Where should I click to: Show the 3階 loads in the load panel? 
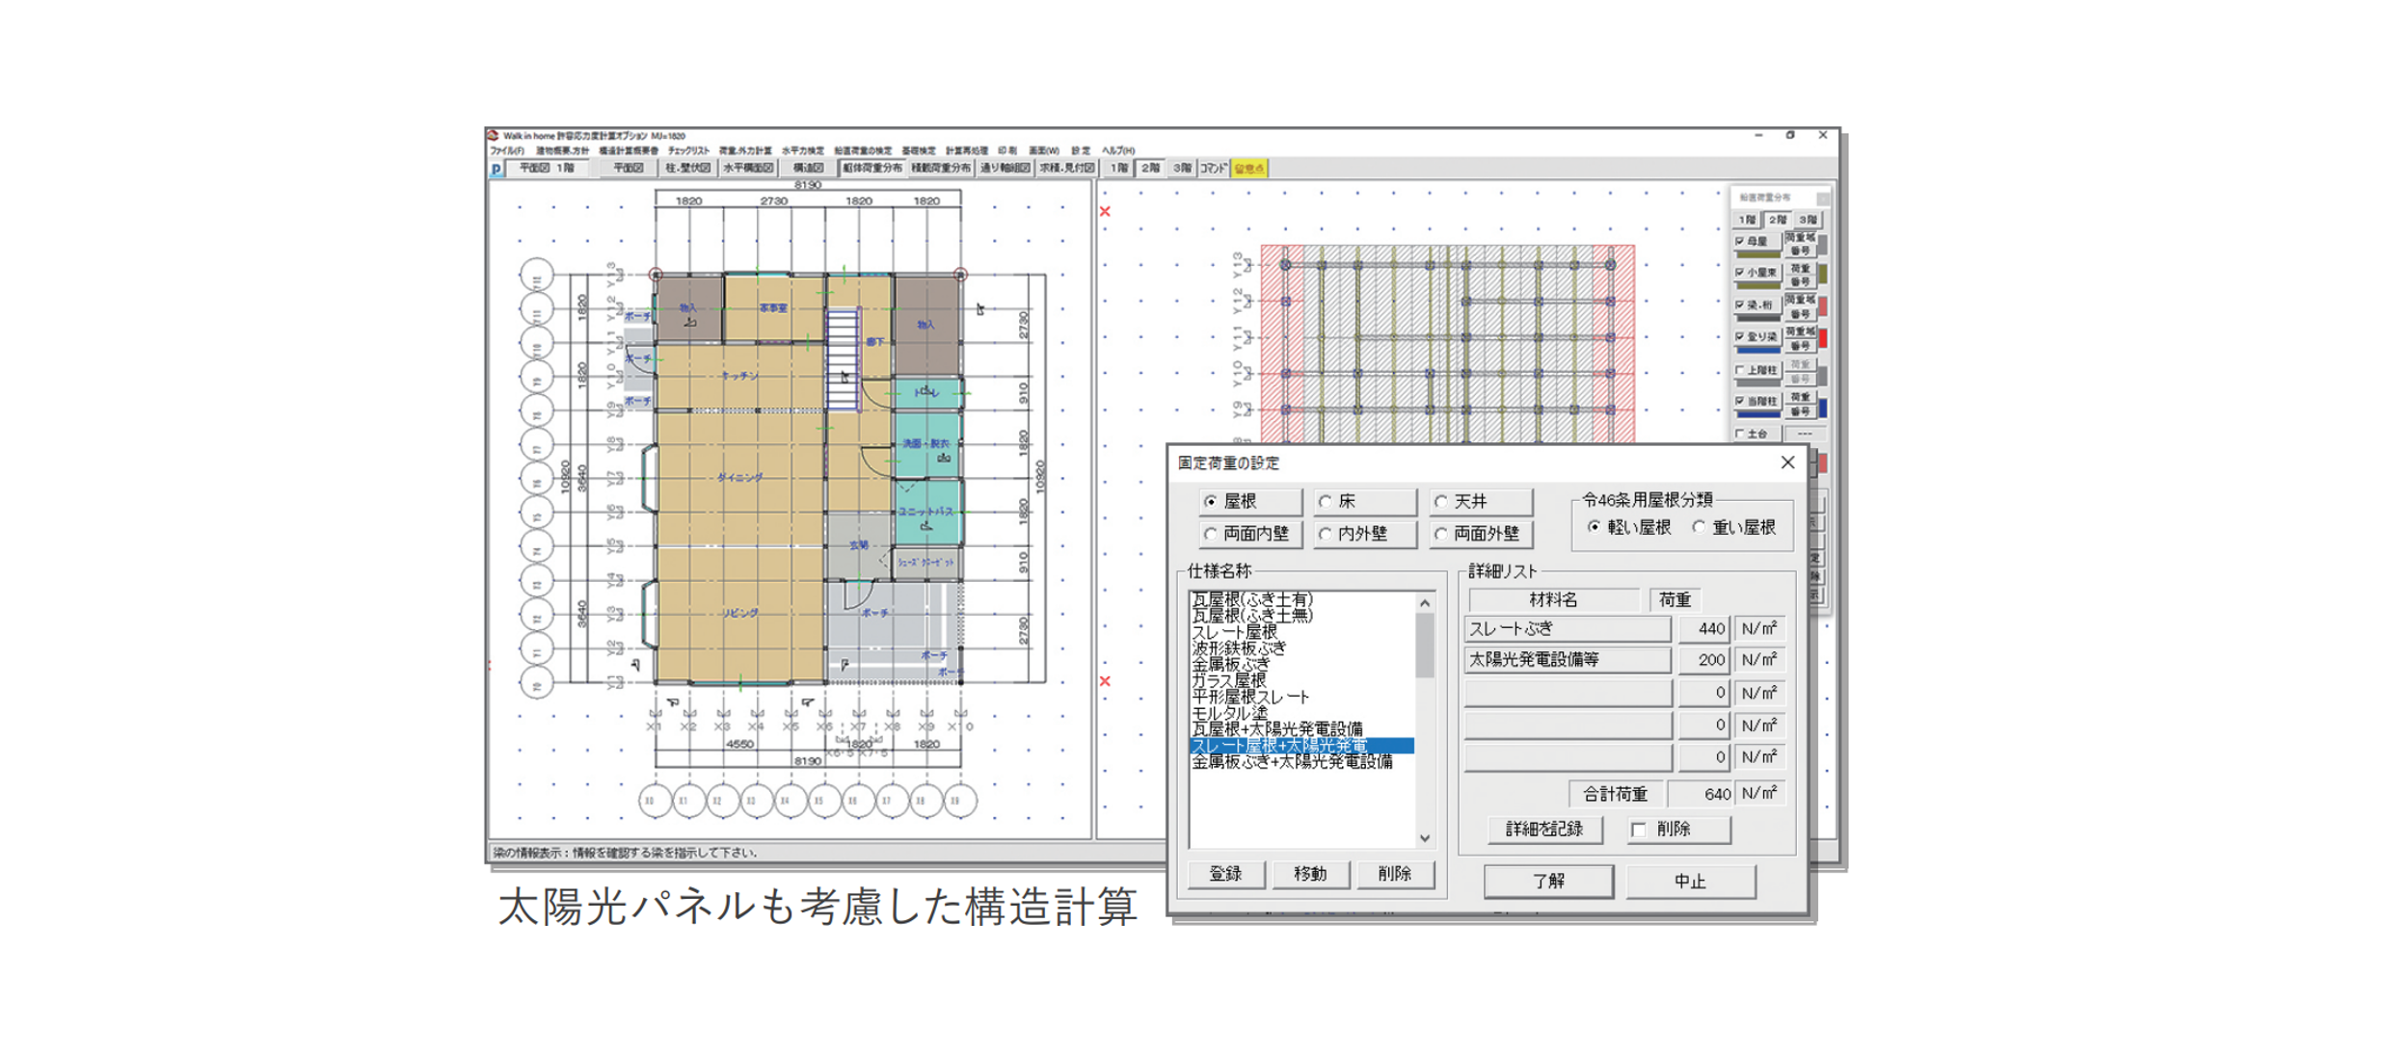pyautogui.click(x=1808, y=218)
